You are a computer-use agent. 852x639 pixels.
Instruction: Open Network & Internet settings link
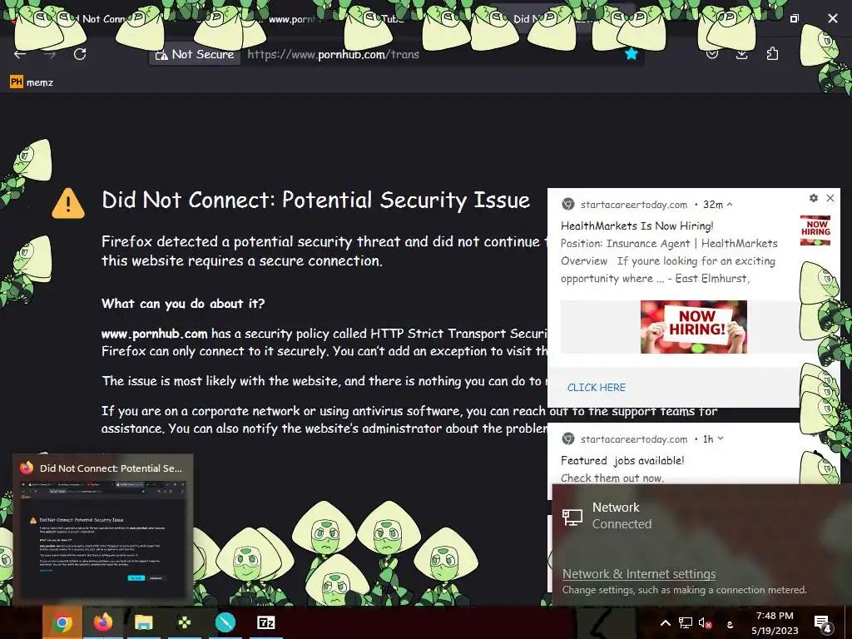(638, 574)
